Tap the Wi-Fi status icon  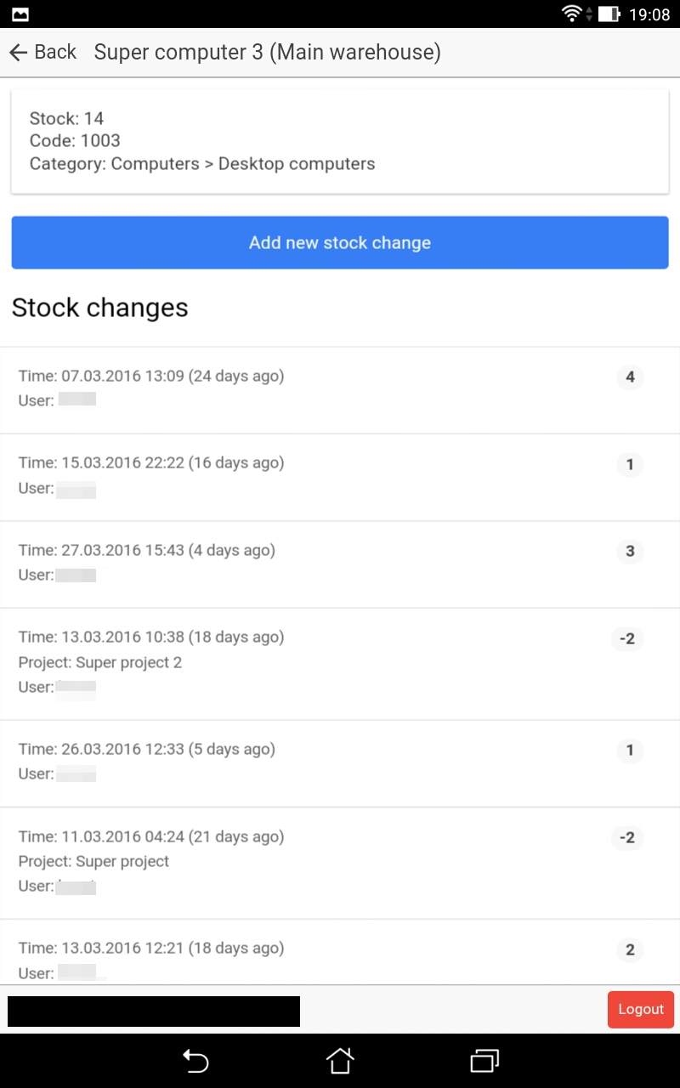tap(572, 14)
